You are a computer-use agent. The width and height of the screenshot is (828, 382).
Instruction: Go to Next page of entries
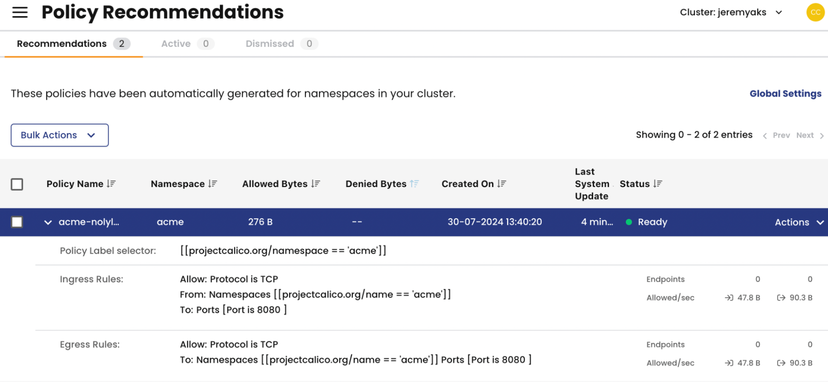click(x=809, y=135)
